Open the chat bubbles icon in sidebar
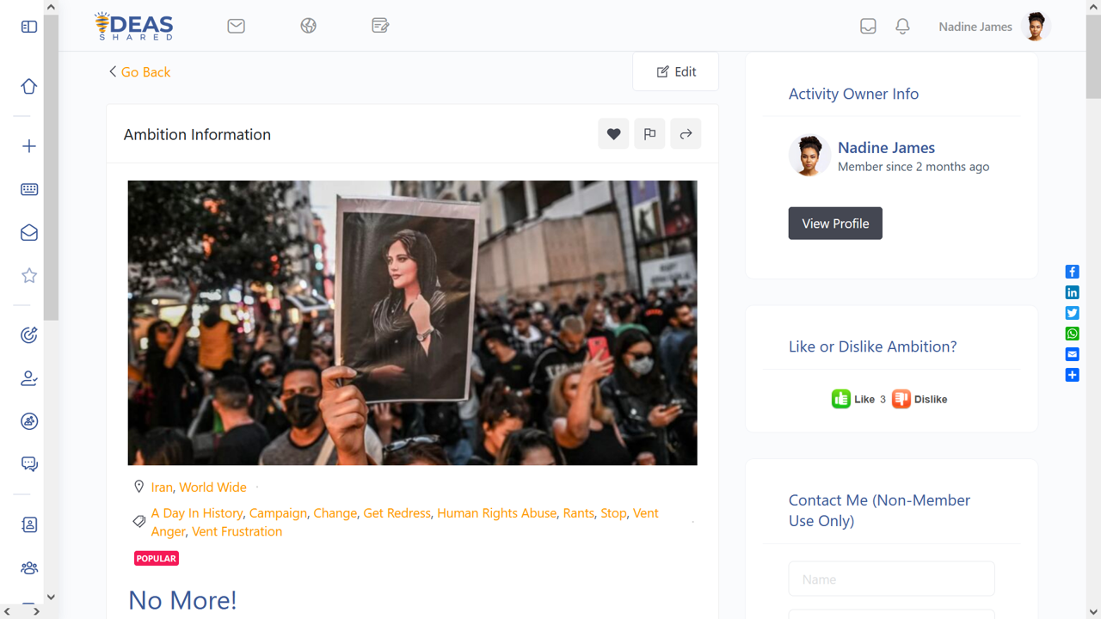This screenshot has width=1101, height=619. [29, 464]
